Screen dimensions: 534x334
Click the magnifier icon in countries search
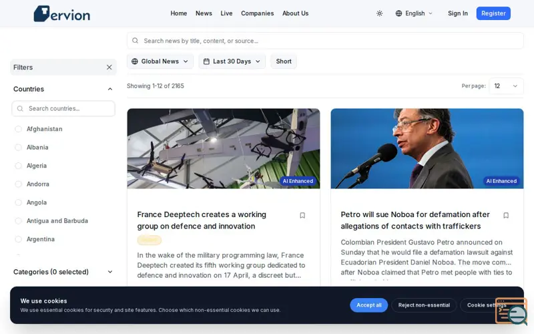click(20, 108)
